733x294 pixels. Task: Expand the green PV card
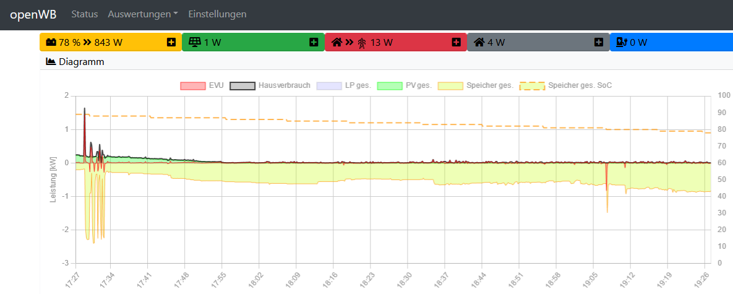pyautogui.click(x=314, y=43)
